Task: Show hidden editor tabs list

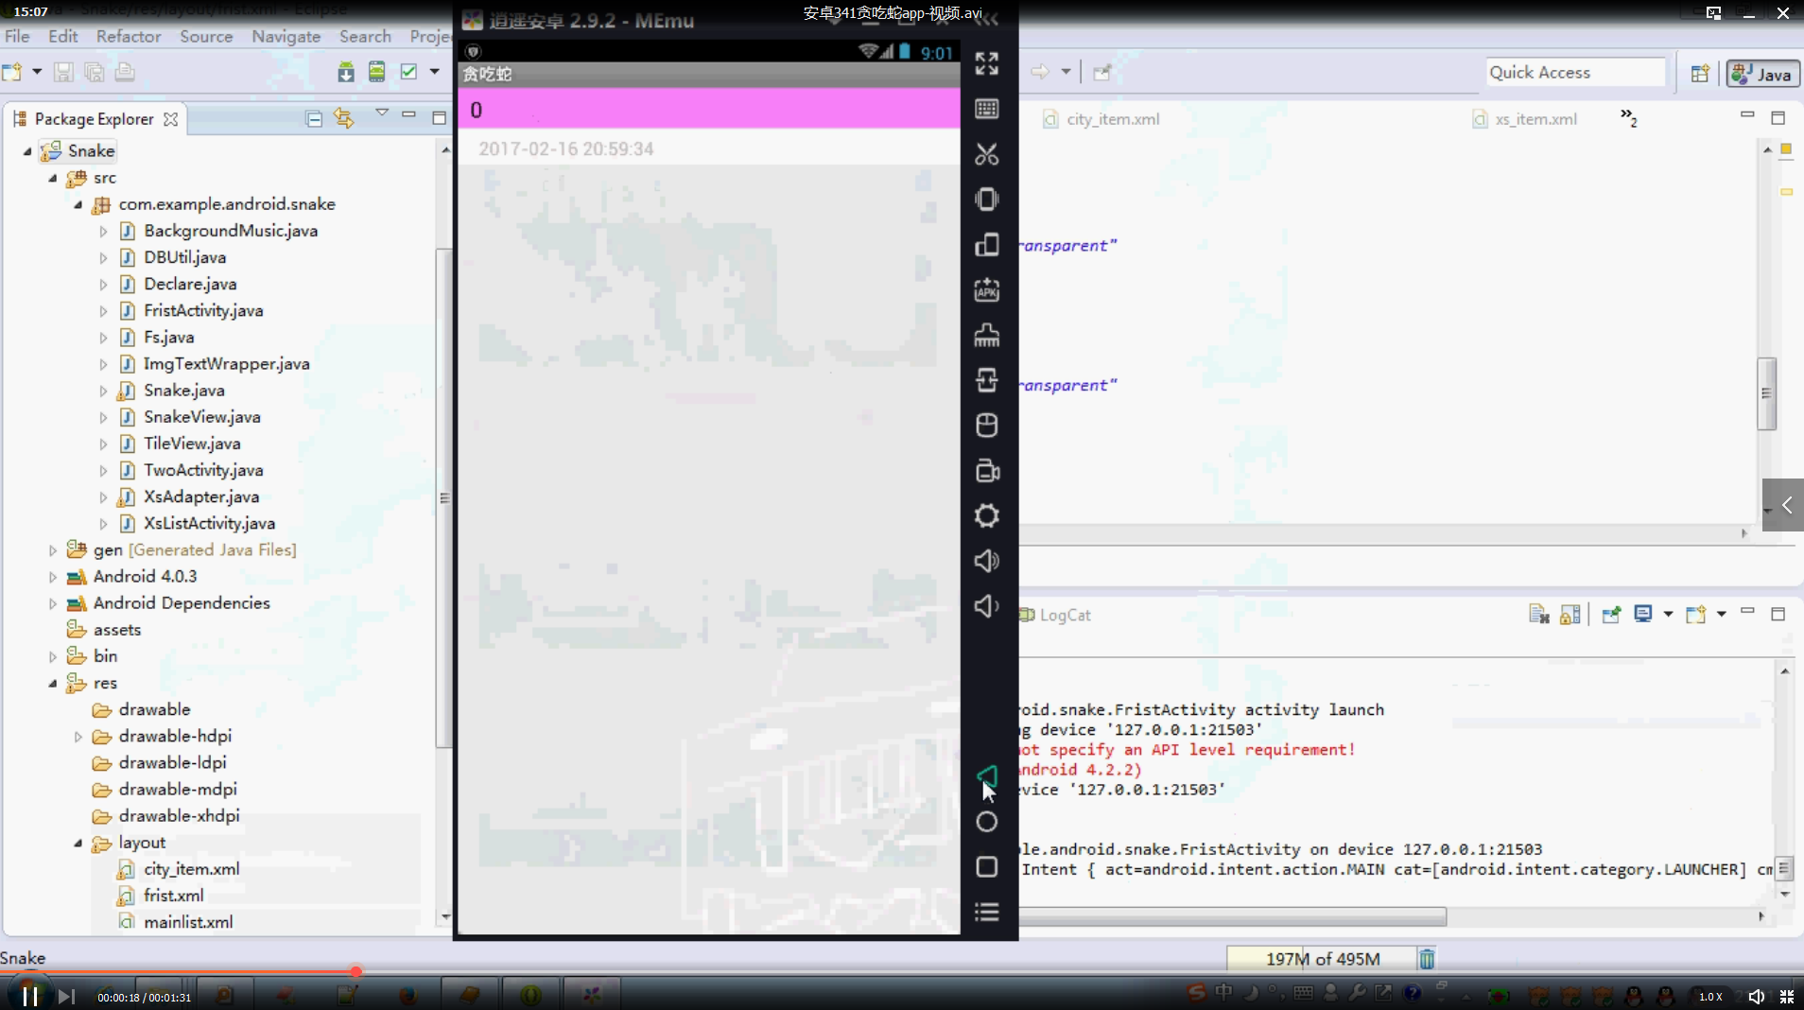Action: tap(1628, 117)
